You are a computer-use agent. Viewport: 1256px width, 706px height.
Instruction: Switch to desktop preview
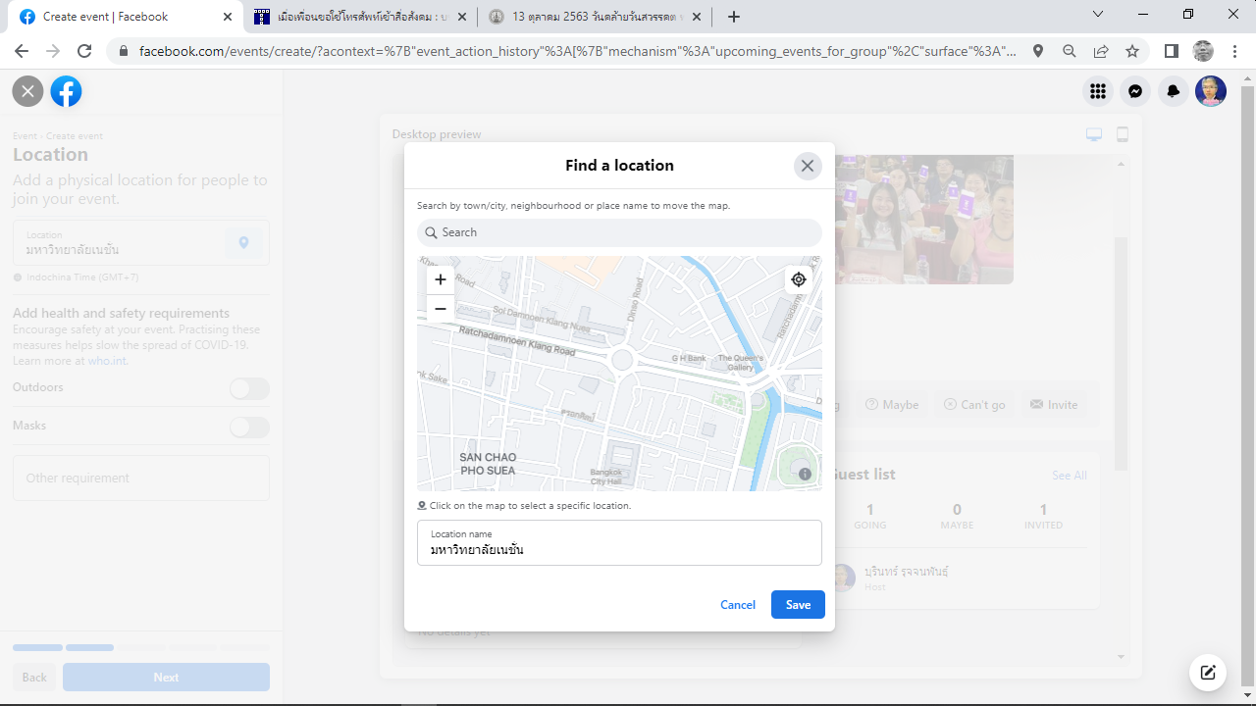[1094, 135]
